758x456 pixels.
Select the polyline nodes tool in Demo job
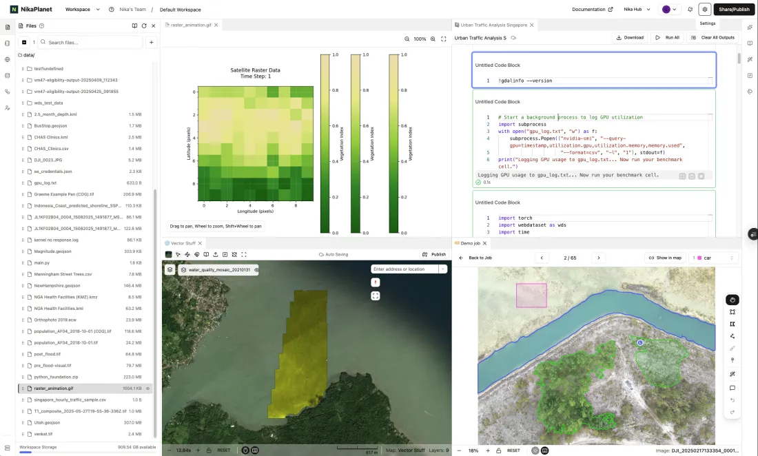click(733, 336)
